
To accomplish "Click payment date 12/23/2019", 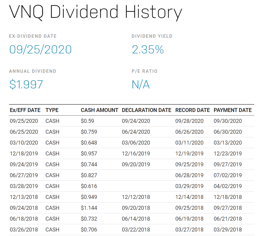I will click(228, 154).
